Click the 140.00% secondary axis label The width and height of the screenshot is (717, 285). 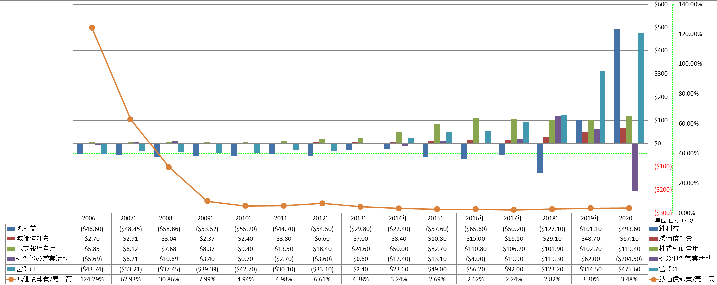(690, 4)
